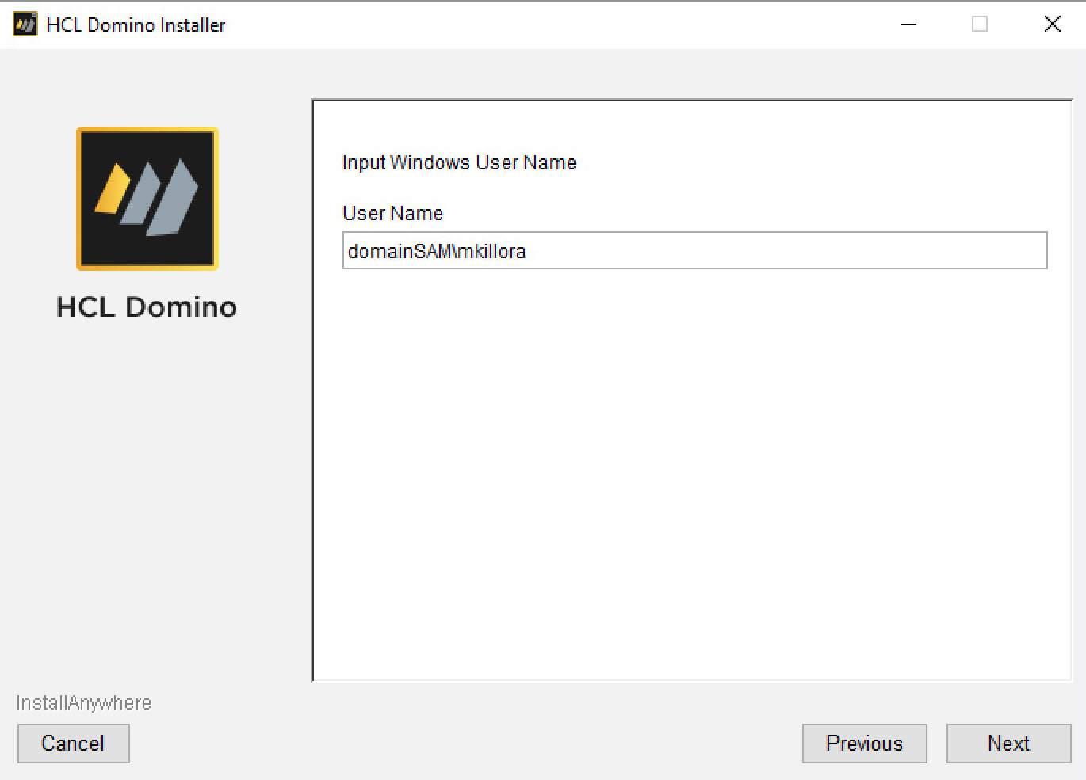Click the maximize icon
This screenshot has height=780, width=1086.
(980, 25)
